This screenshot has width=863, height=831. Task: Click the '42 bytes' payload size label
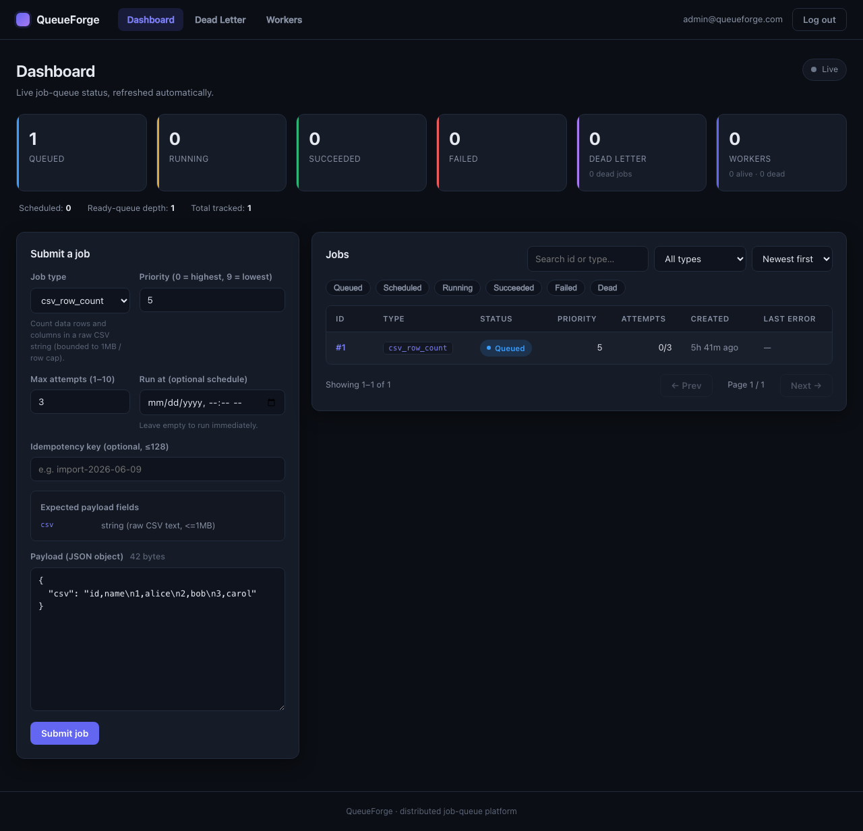pos(147,557)
